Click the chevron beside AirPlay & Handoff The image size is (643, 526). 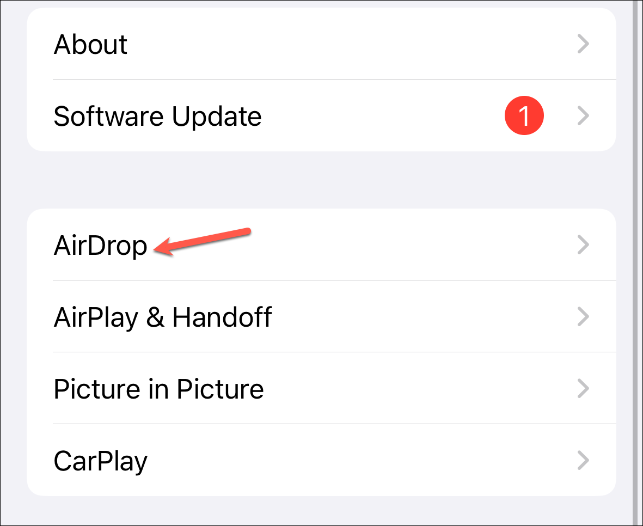tap(583, 316)
